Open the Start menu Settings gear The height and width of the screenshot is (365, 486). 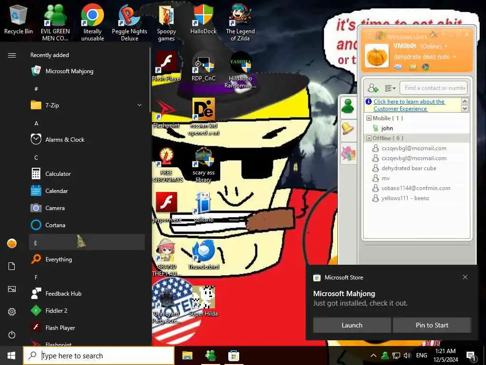click(x=12, y=312)
